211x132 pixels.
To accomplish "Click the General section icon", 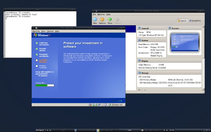I will pyautogui.click(x=139, y=28).
